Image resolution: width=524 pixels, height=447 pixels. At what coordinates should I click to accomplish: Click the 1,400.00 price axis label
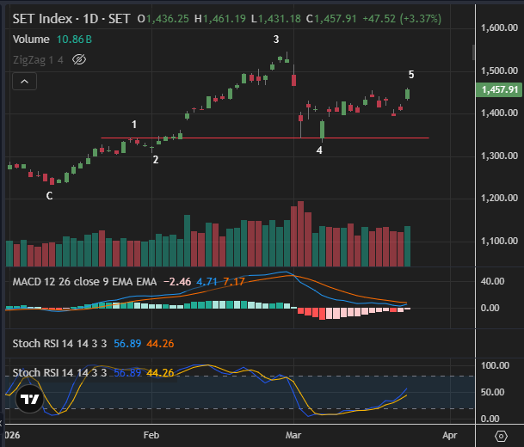499,113
